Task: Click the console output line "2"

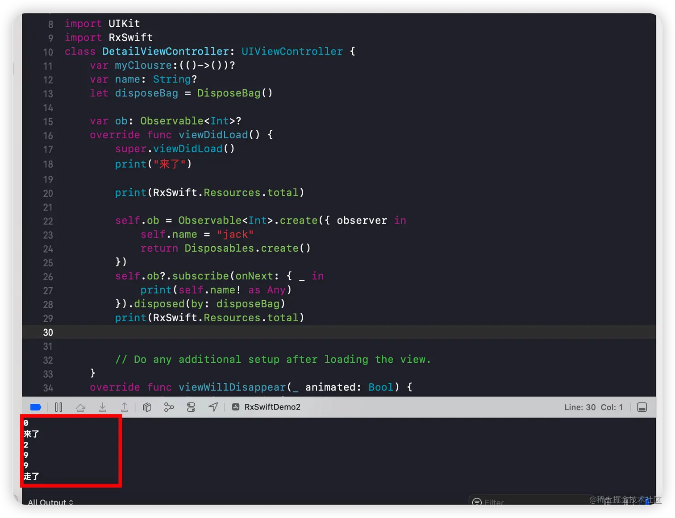Action: (26, 445)
